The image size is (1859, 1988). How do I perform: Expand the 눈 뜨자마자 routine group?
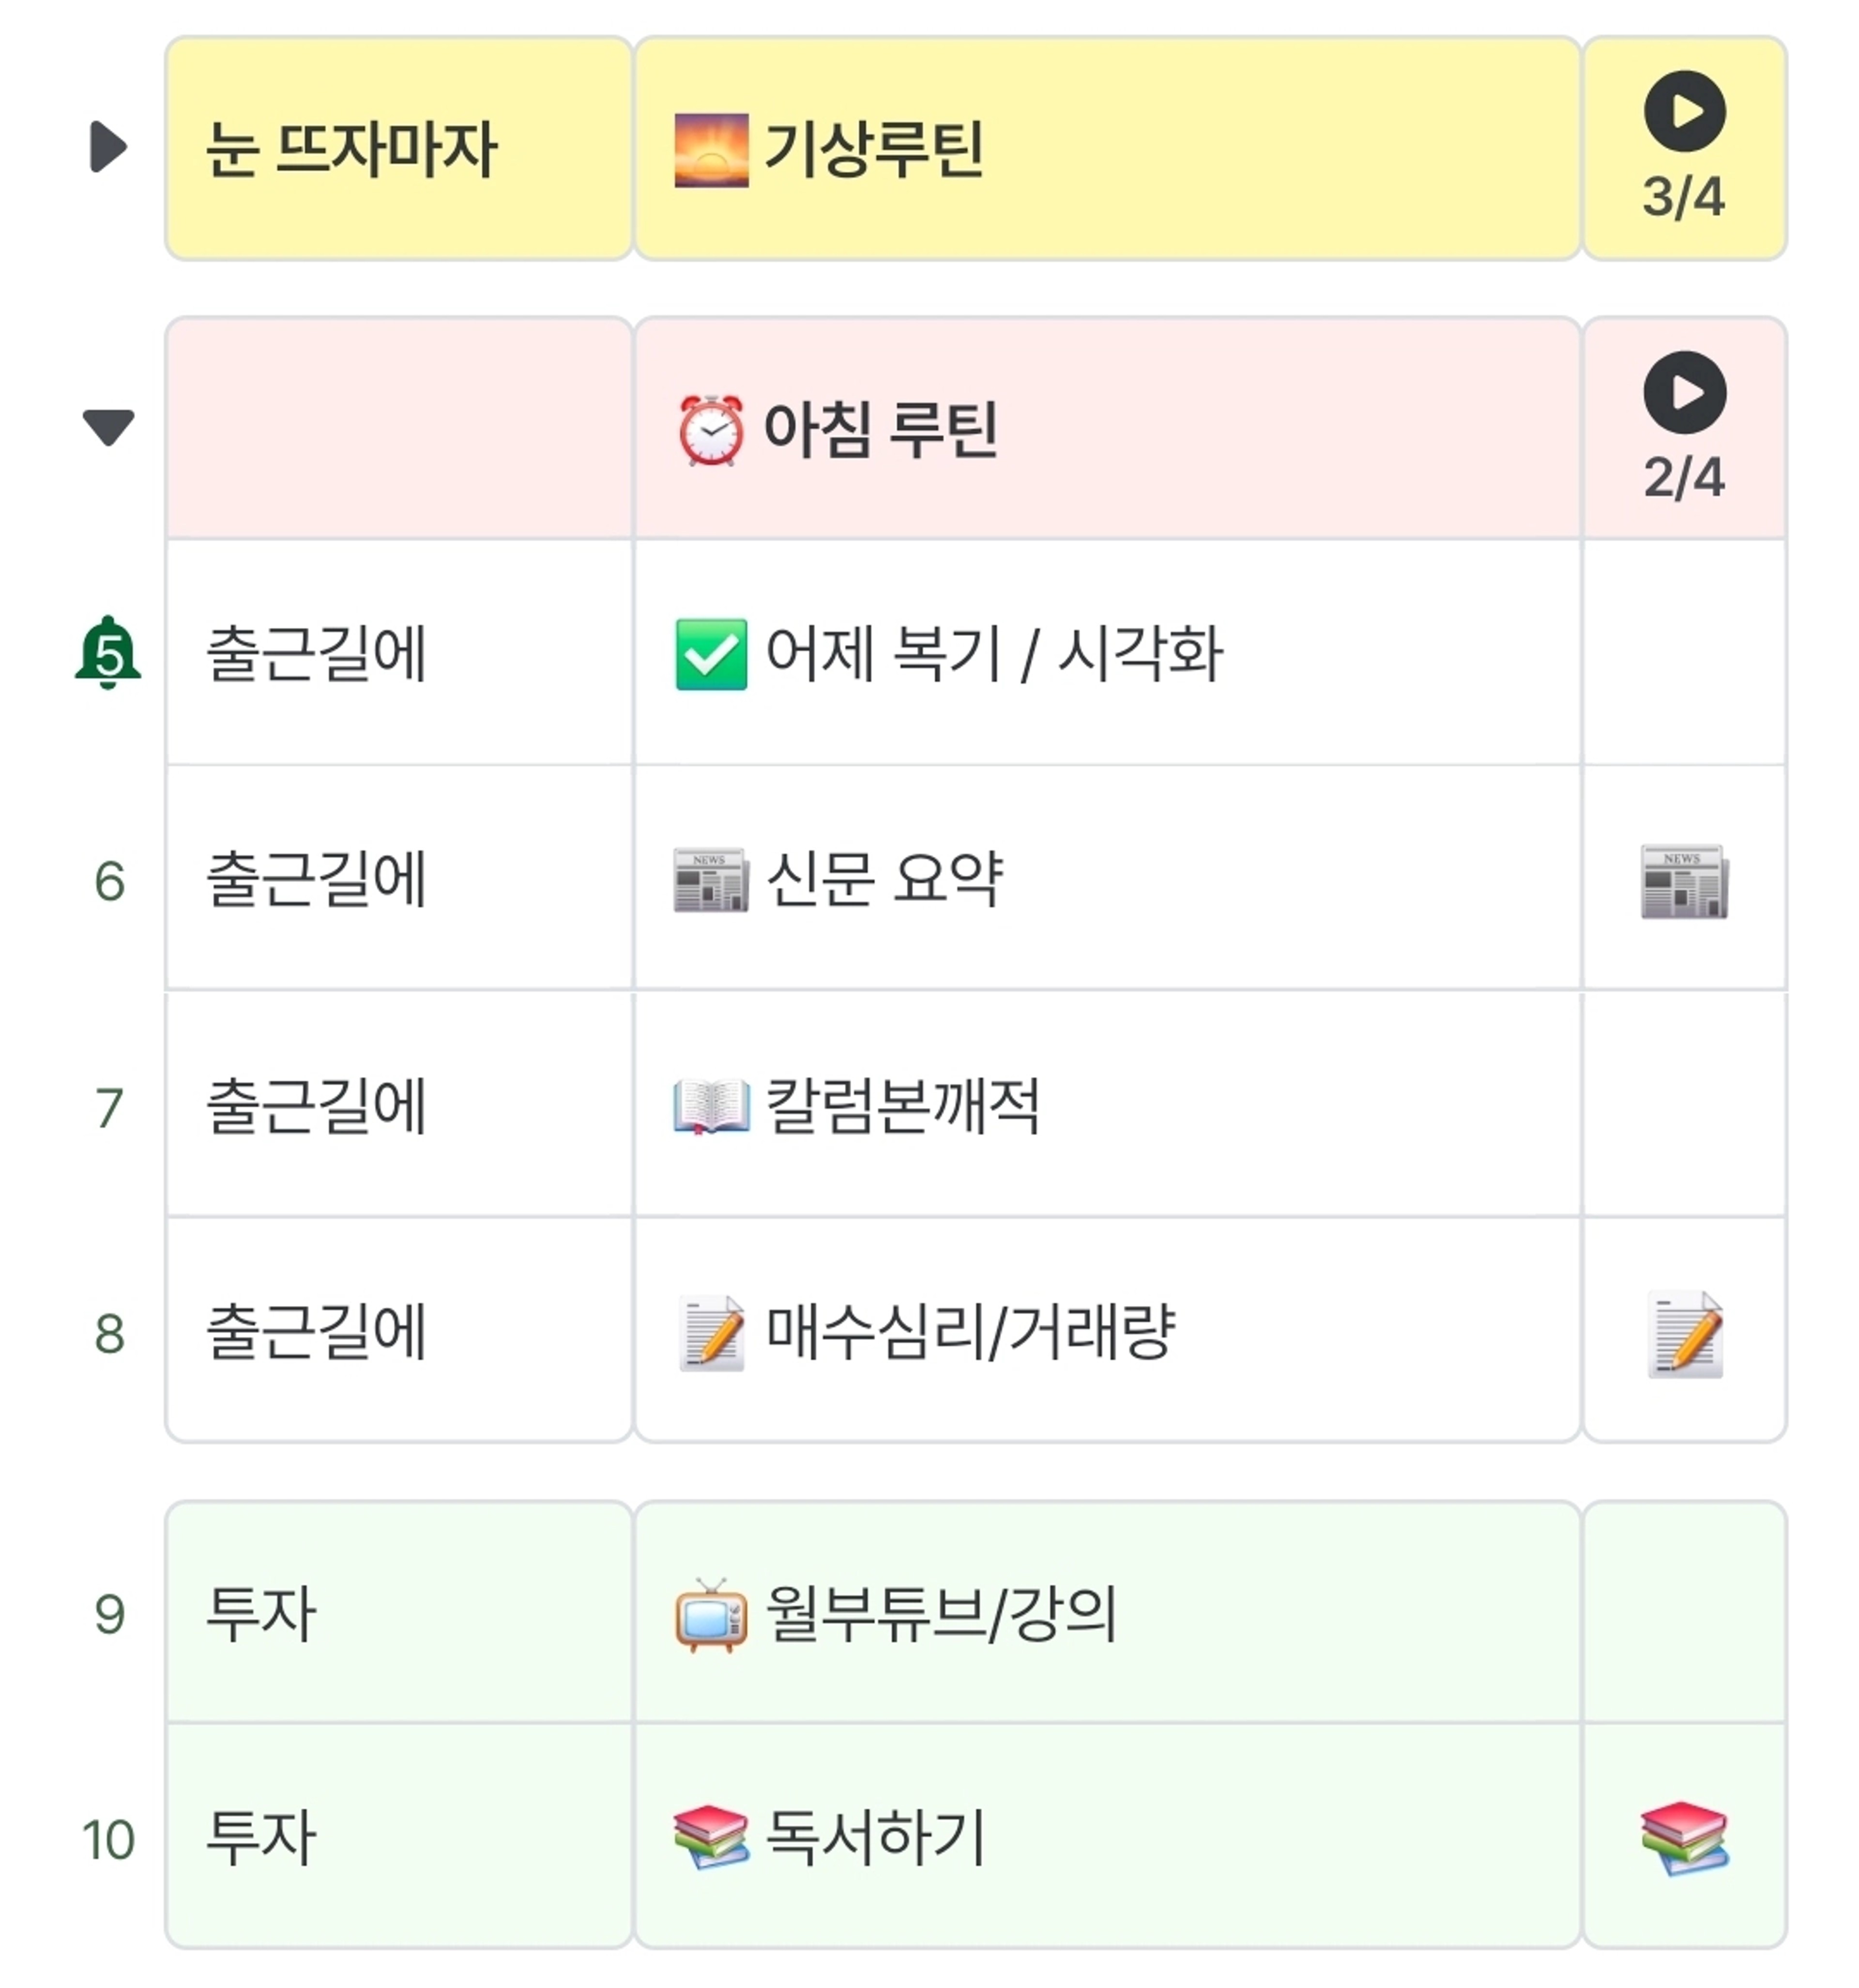(x=108, y=147)
